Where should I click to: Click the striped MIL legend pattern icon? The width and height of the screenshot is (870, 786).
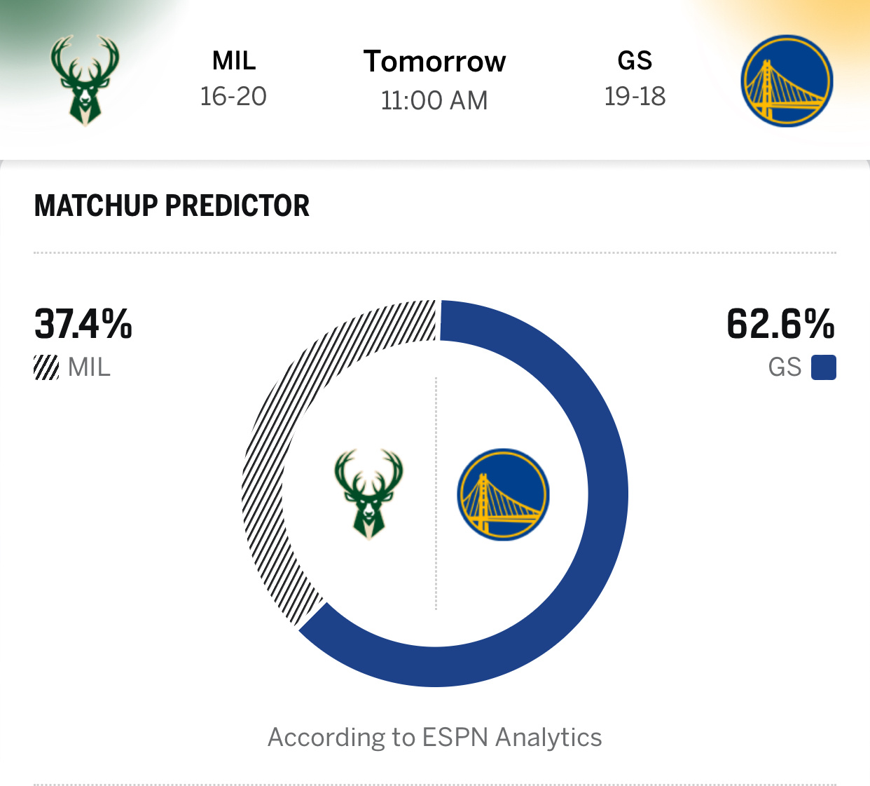coord(47,367)
